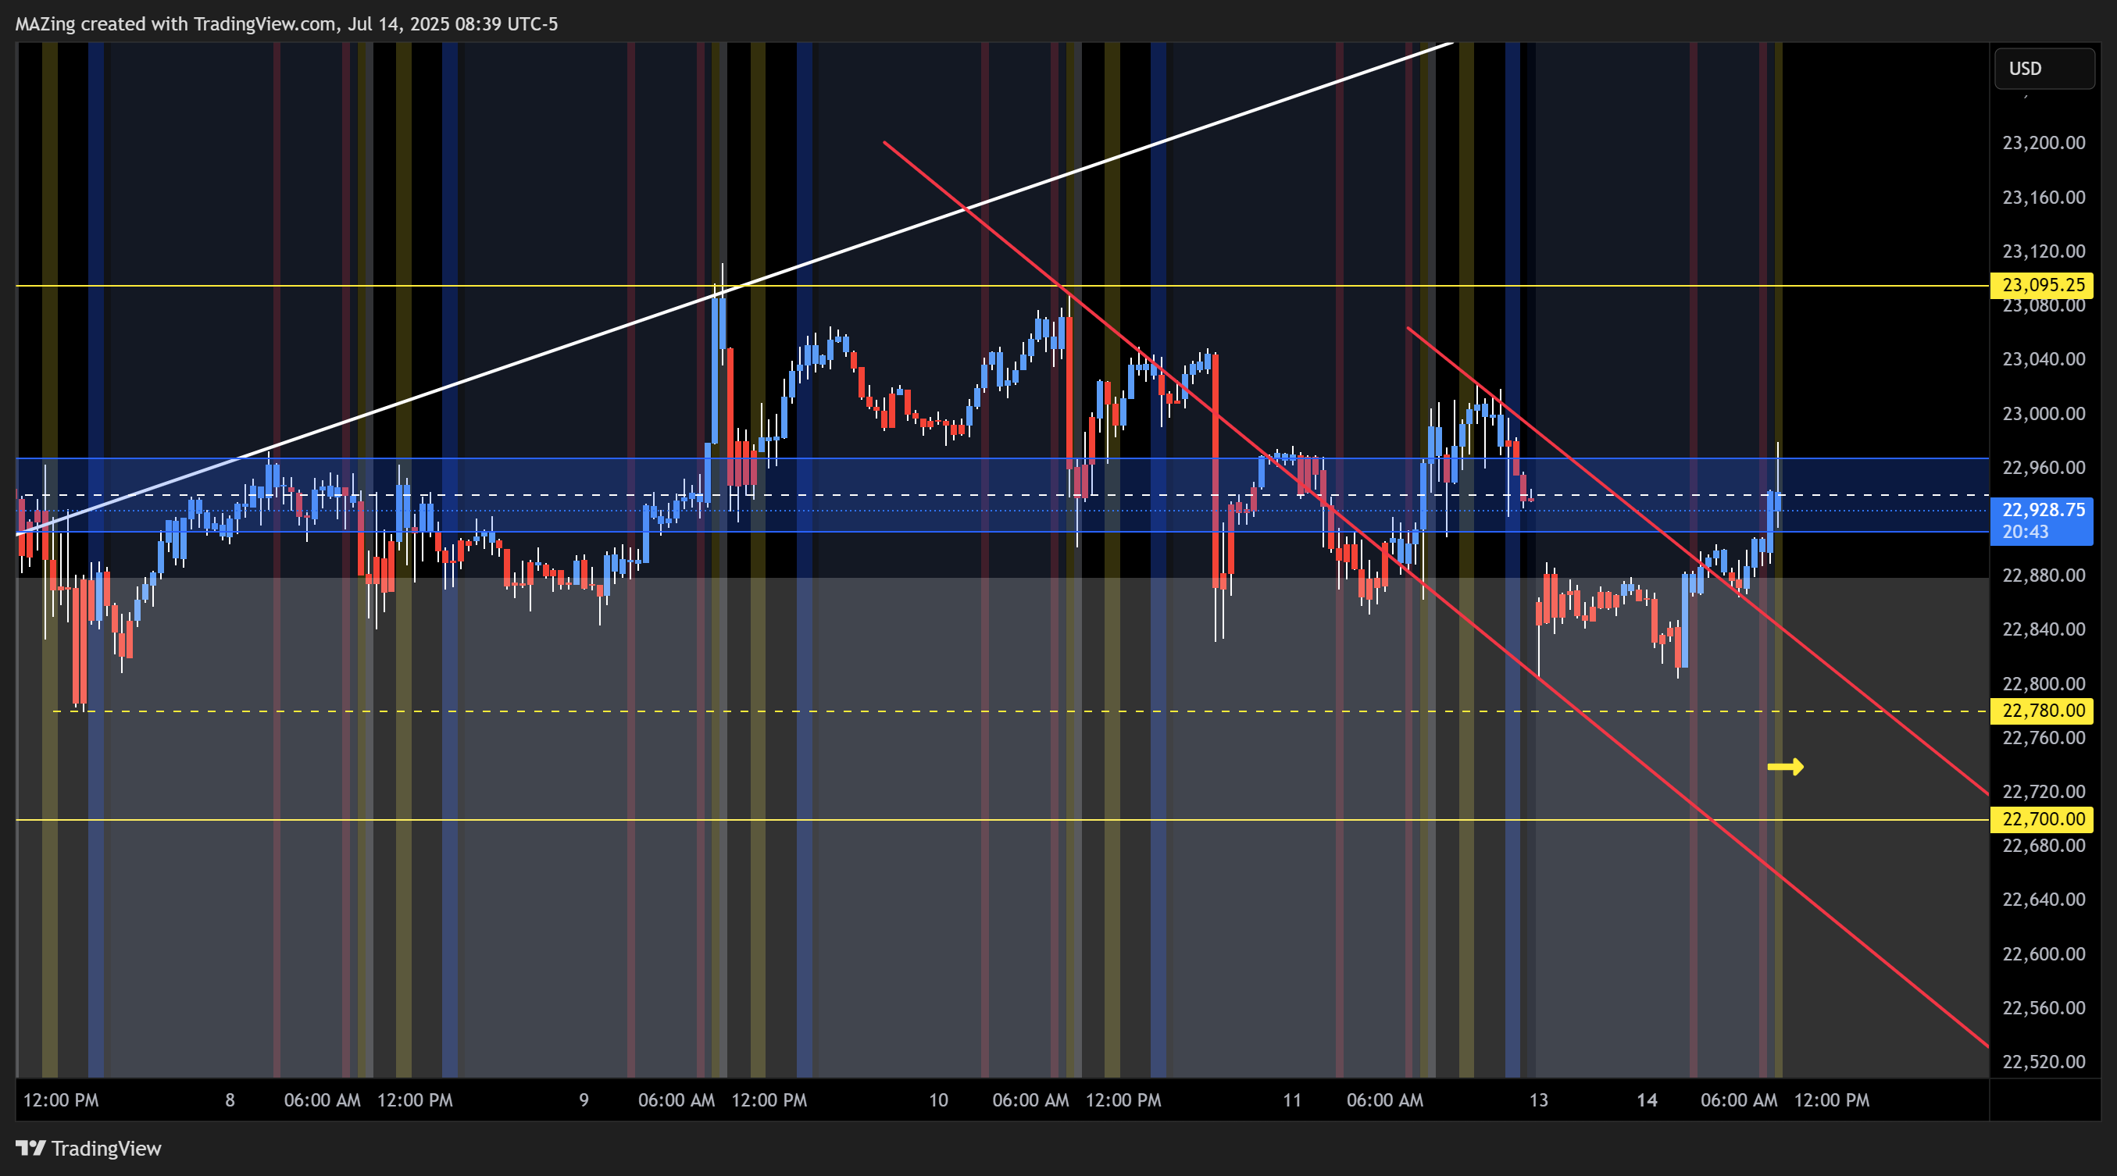Click the date label 8 on time axis

tap(230, 1099)
